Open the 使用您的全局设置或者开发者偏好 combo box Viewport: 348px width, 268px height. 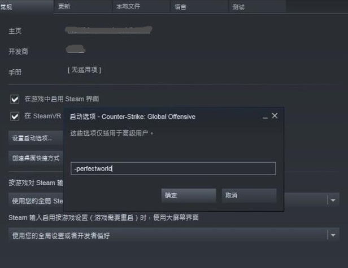point(174,235)
